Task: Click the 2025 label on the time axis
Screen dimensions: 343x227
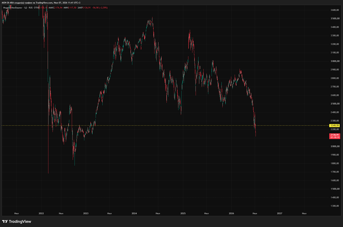Action: click(183, 213)
